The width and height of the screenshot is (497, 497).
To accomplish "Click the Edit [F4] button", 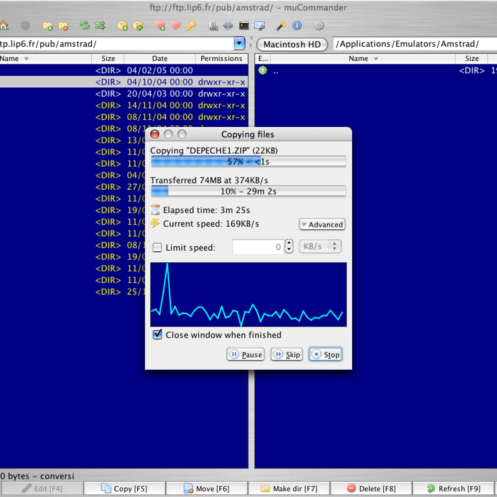I will coord(42,489).
